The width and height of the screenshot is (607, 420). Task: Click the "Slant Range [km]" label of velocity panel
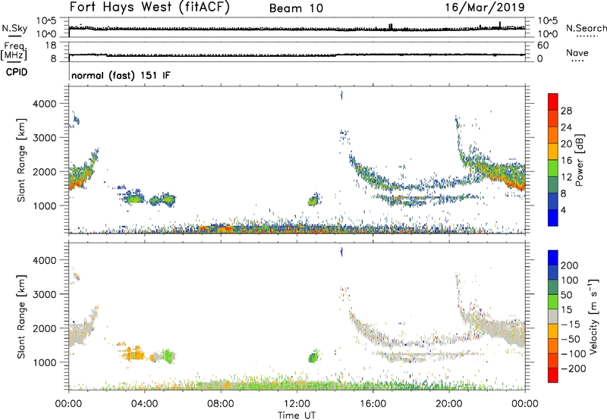coord(21,317)
